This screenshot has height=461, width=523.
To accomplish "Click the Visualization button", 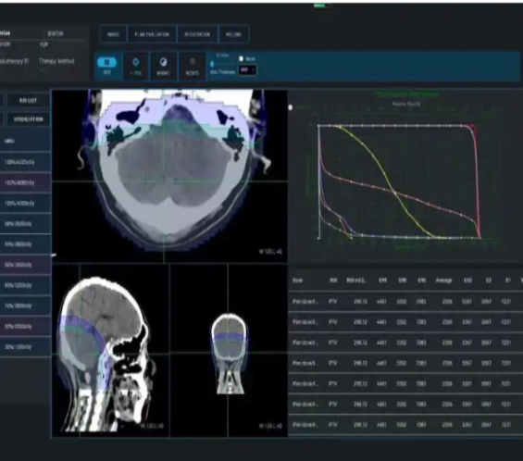I will click(28, 119).
